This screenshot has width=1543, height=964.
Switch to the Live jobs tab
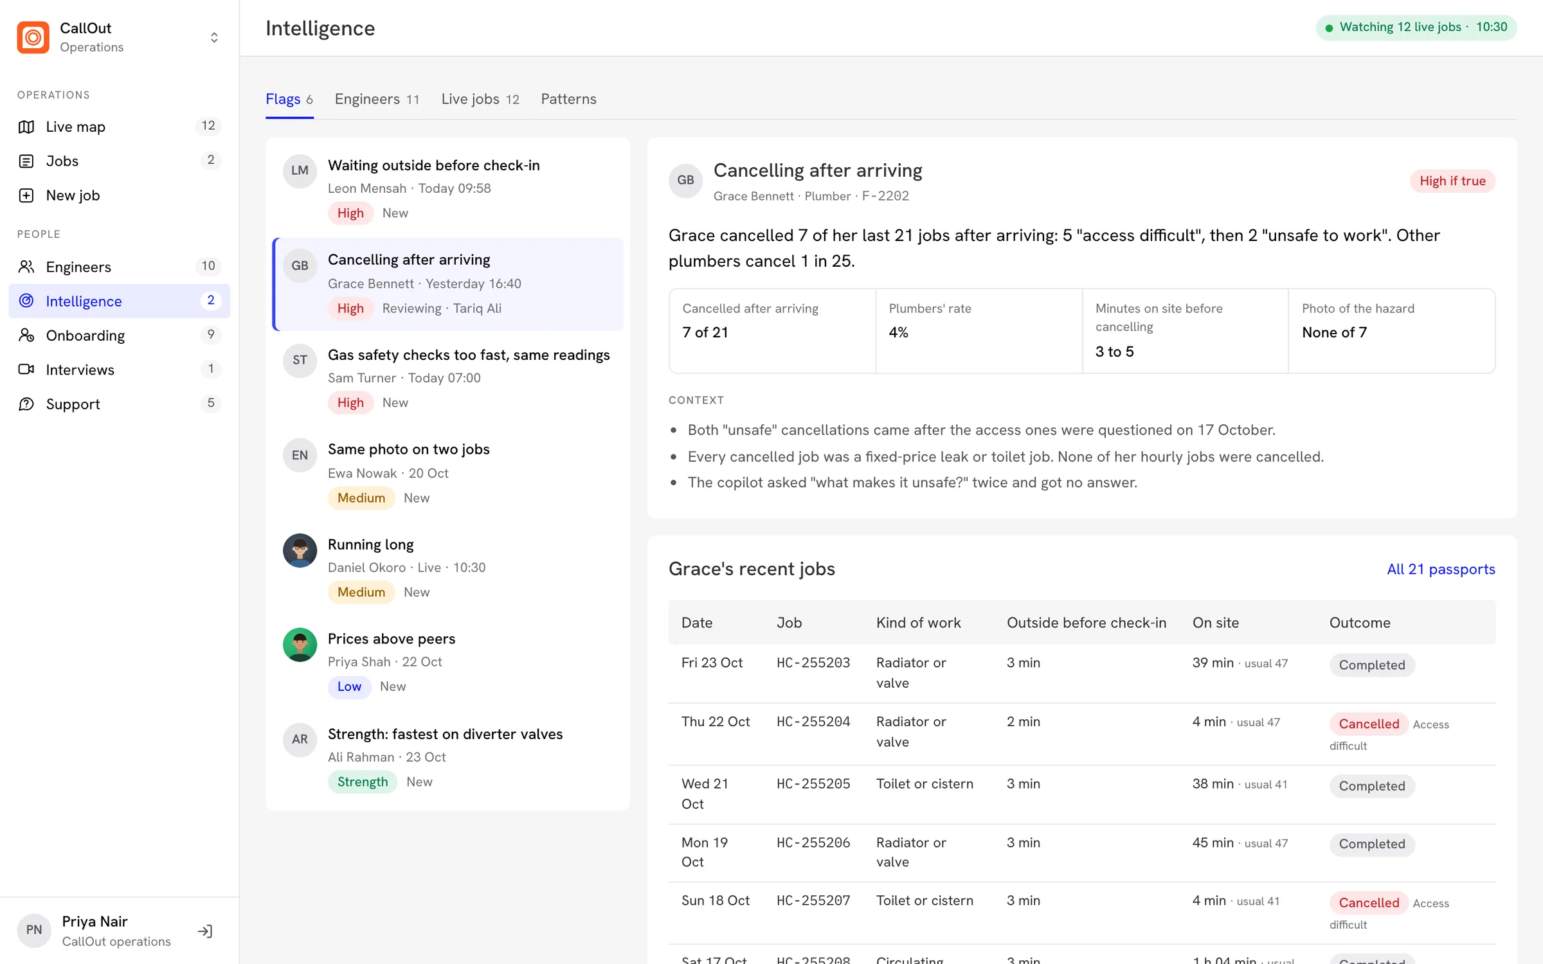point(480,100)
